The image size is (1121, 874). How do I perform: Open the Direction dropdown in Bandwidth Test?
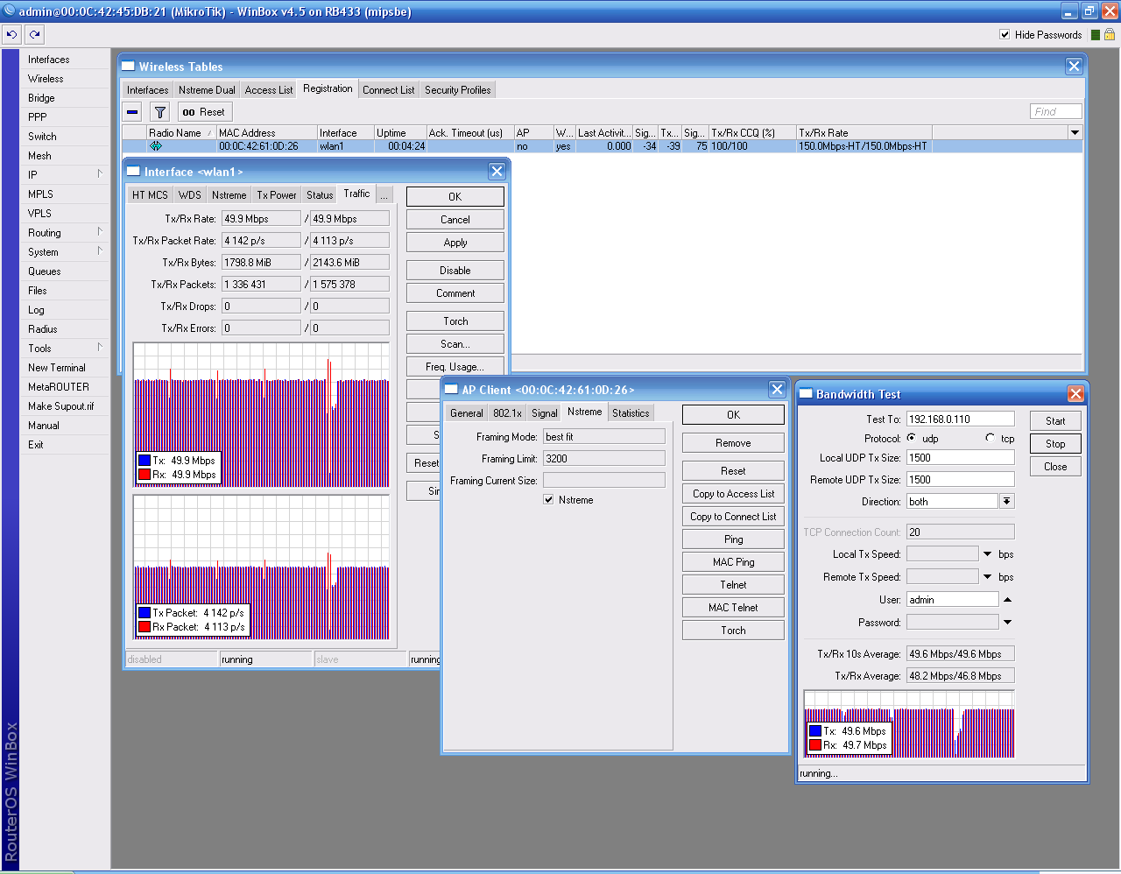click(1007, 502)
